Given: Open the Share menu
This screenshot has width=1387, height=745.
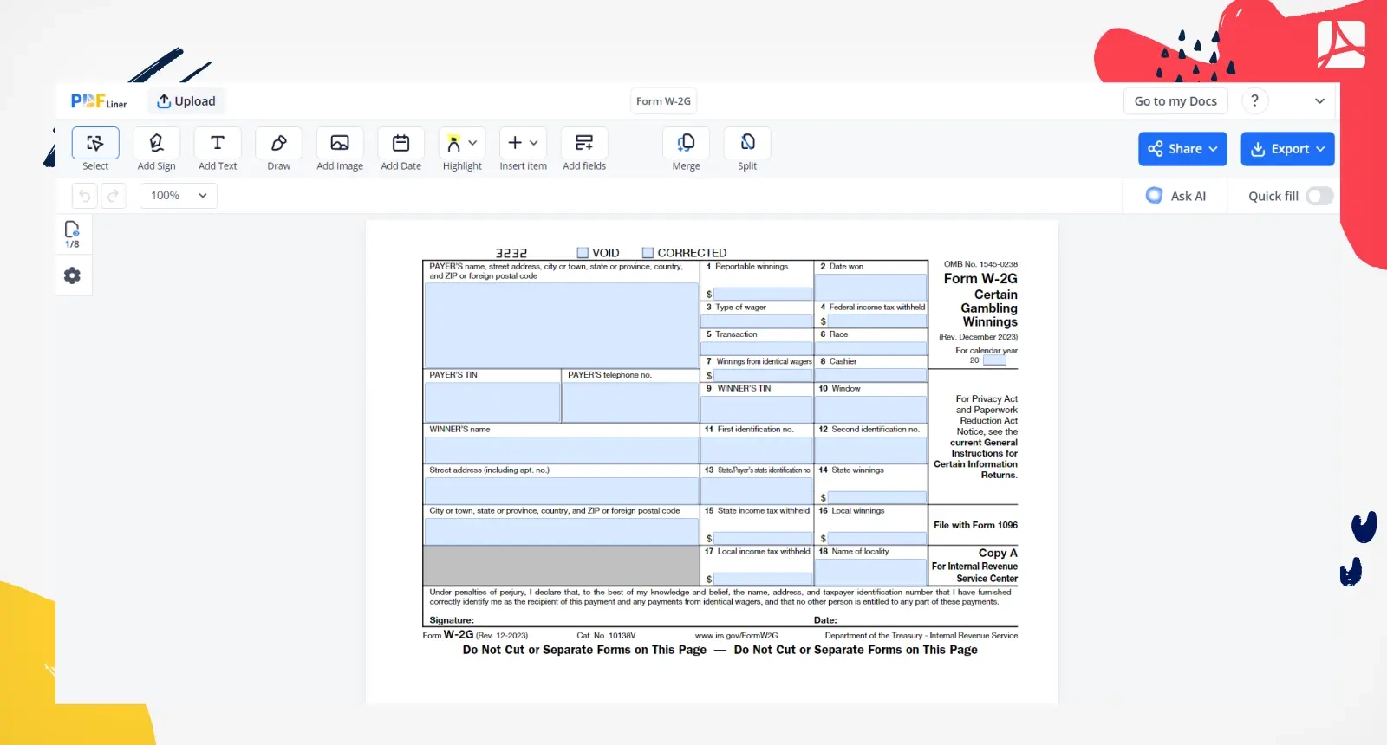Looking at the screenshot, I should tap(1182, 149).
